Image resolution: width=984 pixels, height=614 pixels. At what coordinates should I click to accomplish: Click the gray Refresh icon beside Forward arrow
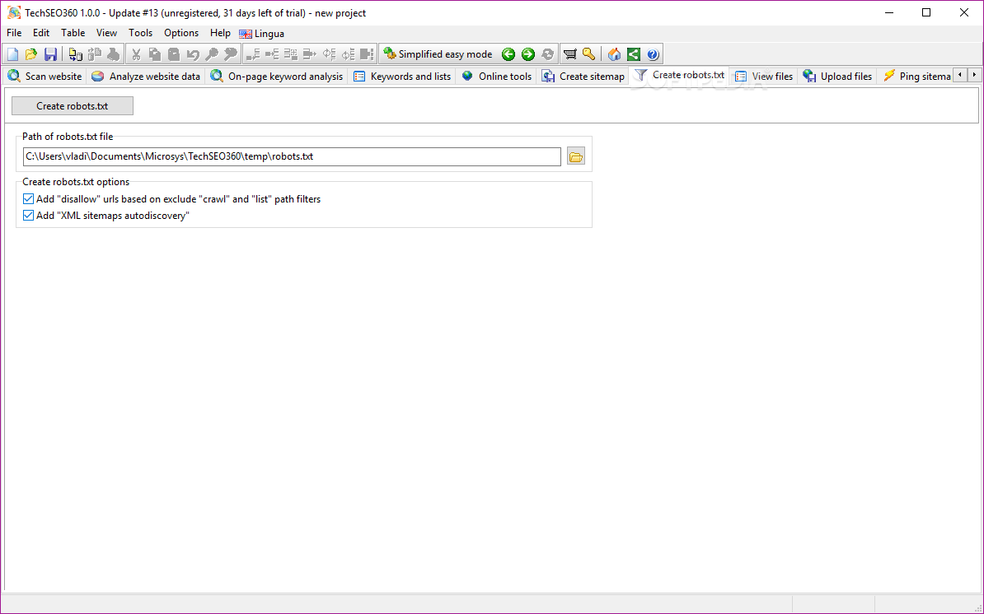[547, 54]
